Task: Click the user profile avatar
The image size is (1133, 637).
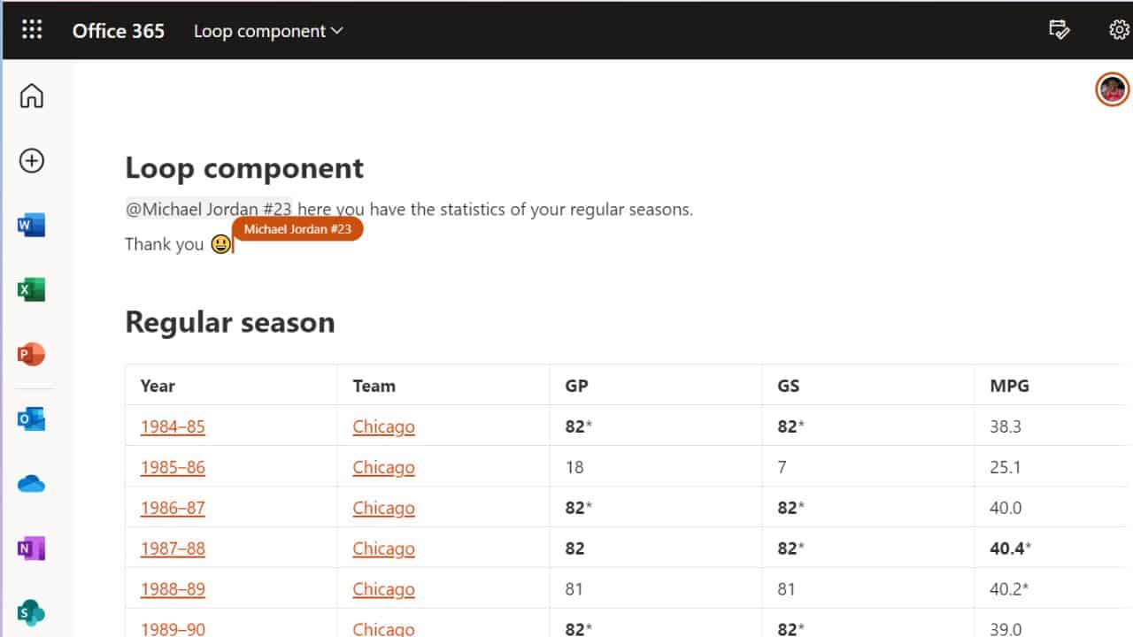Action: point(1112,89)
